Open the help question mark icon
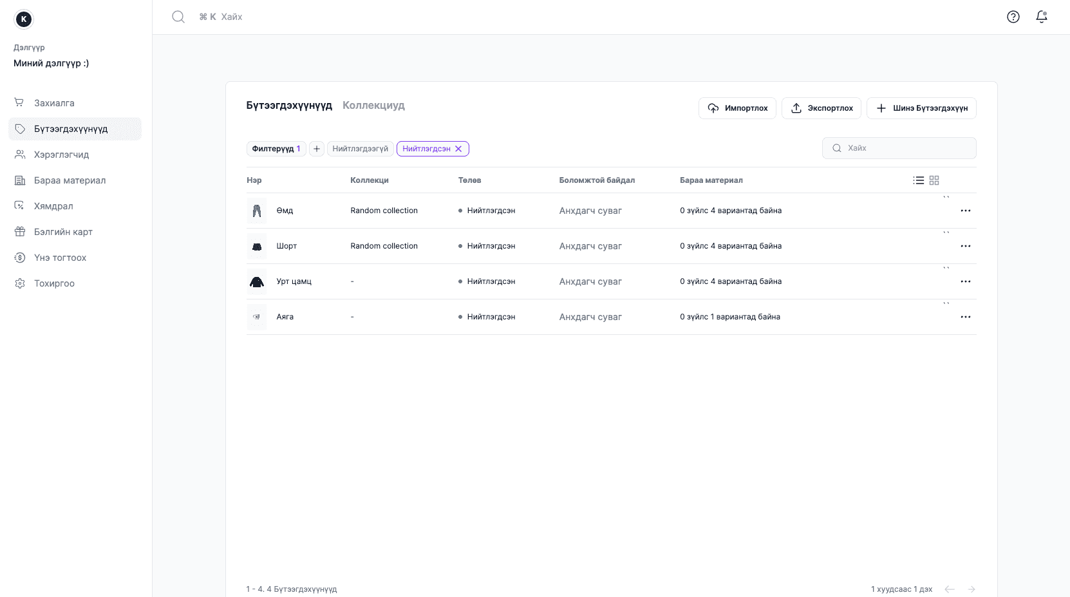 1013,17
